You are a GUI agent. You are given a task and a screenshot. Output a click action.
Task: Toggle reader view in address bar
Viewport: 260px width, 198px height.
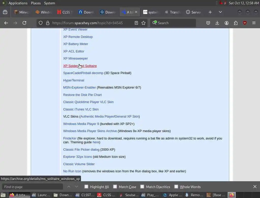136,23
